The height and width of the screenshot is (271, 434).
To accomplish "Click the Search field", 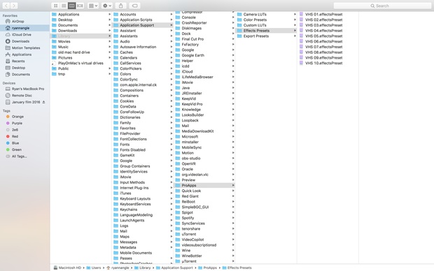I will click(x=382, y=6).
